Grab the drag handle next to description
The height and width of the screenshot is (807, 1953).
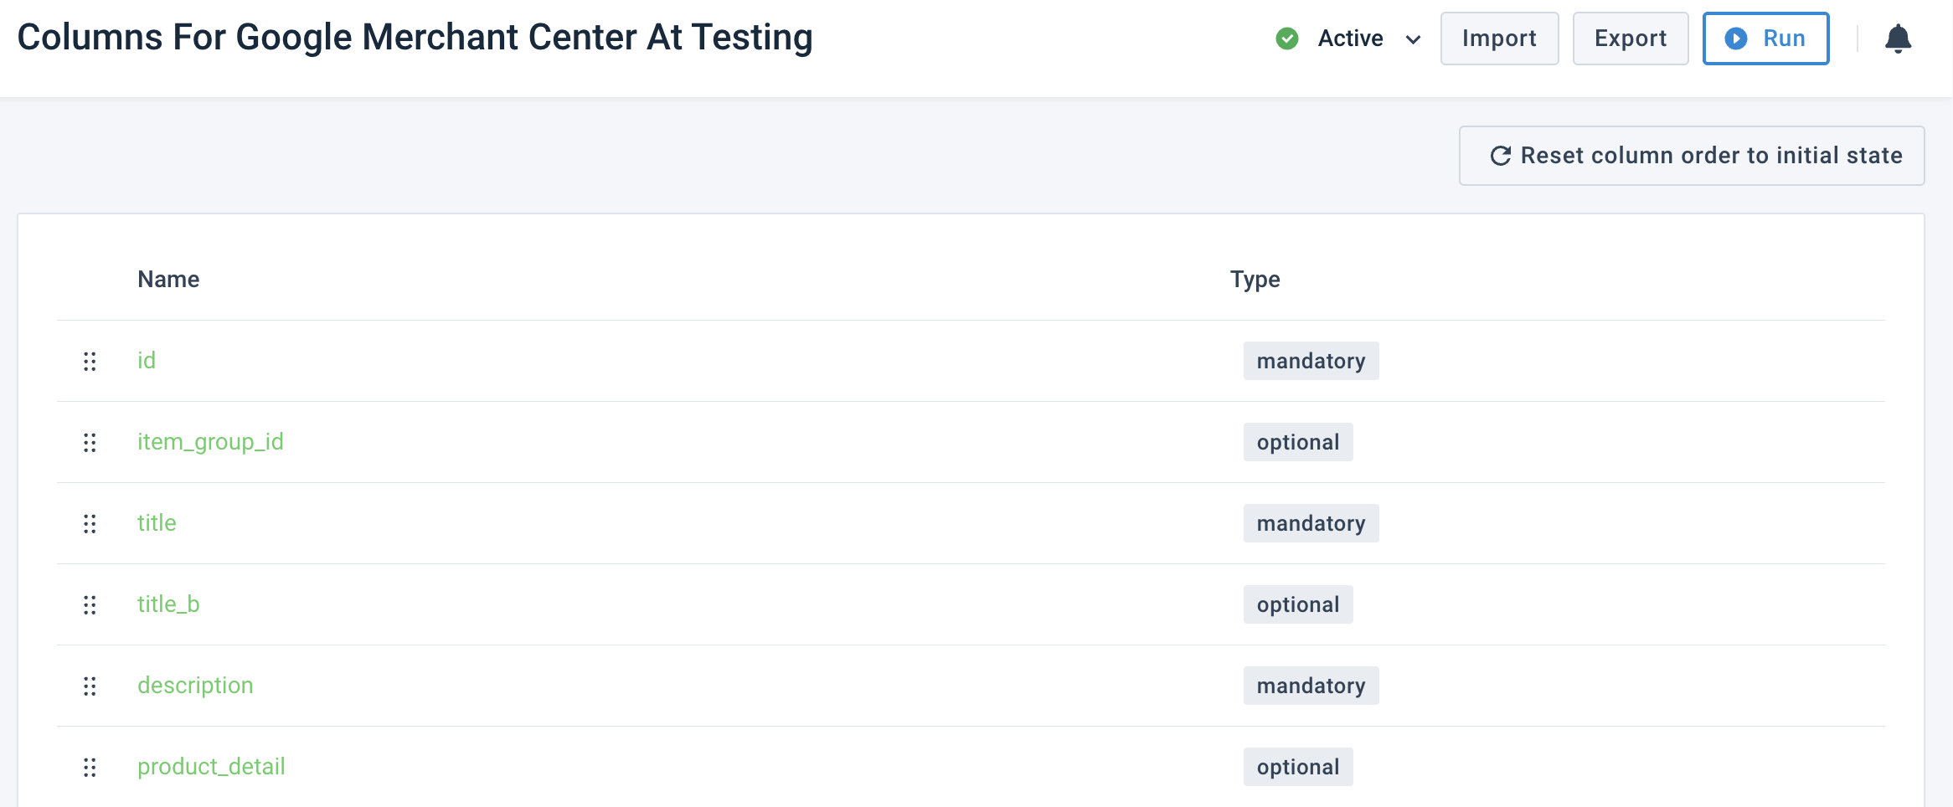[90, 686]
